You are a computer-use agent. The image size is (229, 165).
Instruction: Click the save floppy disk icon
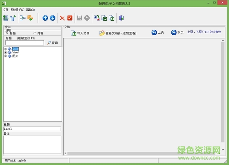[x=79, y=18]
